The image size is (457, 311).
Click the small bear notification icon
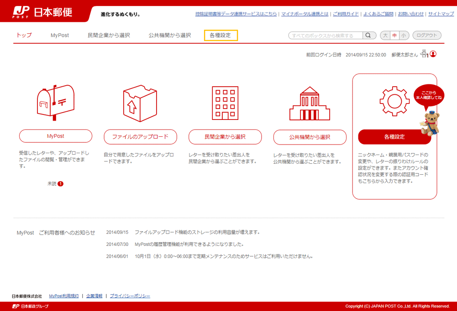(424, 53)
